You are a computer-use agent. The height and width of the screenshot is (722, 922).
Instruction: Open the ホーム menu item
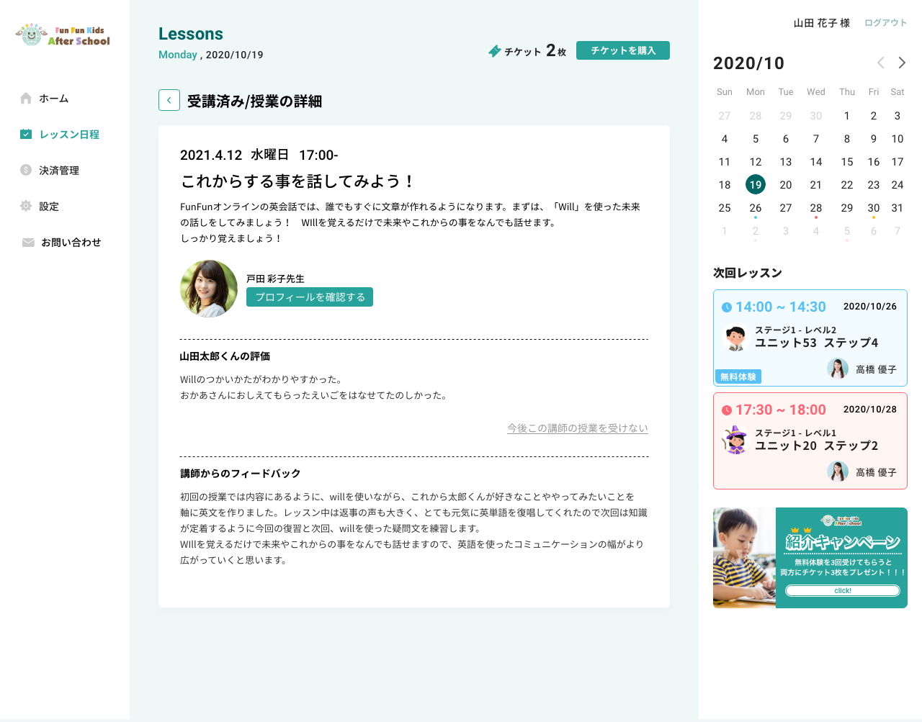[54, 99]
